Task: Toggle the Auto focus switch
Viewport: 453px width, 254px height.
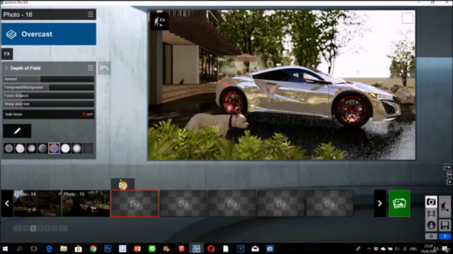Action: click(88, 114)
